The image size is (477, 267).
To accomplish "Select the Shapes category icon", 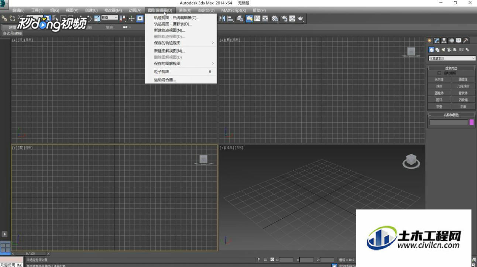I will [437, 50].
